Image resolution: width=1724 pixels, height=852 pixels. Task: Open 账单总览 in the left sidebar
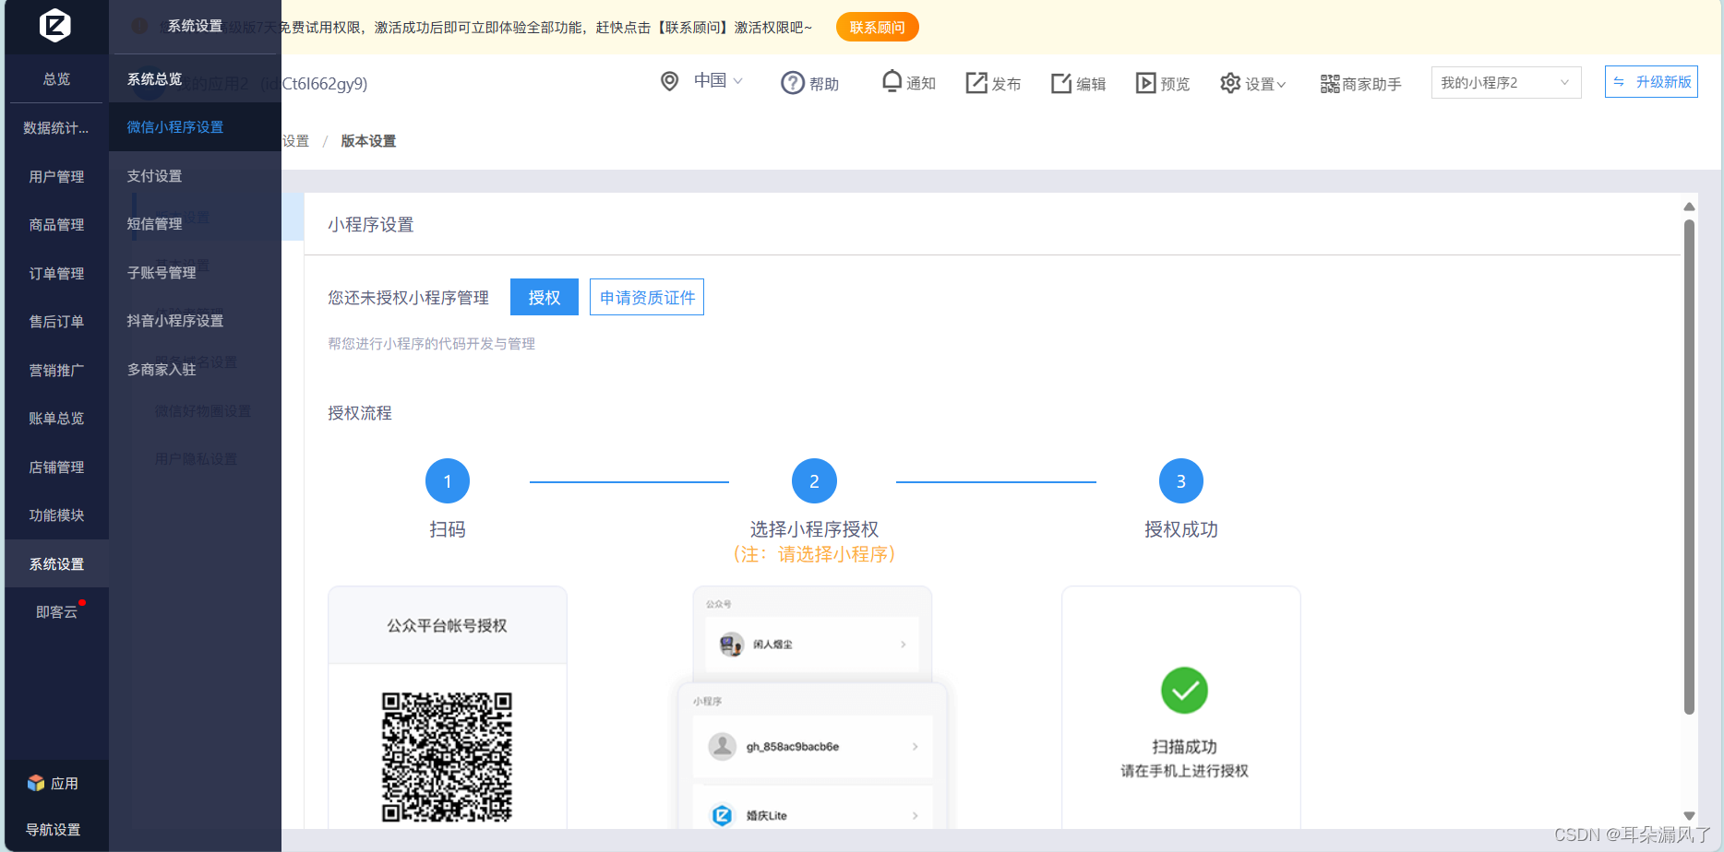[x=56, y=419]
